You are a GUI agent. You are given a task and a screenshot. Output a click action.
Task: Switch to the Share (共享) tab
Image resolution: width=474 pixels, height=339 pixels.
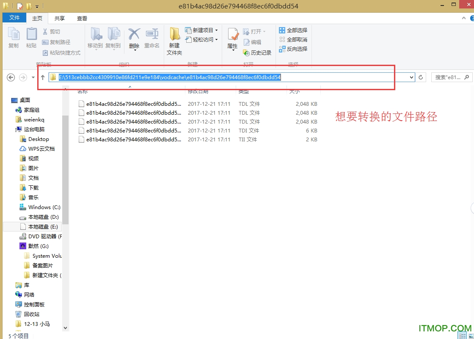pyautogui.click(x=60, y=19)
